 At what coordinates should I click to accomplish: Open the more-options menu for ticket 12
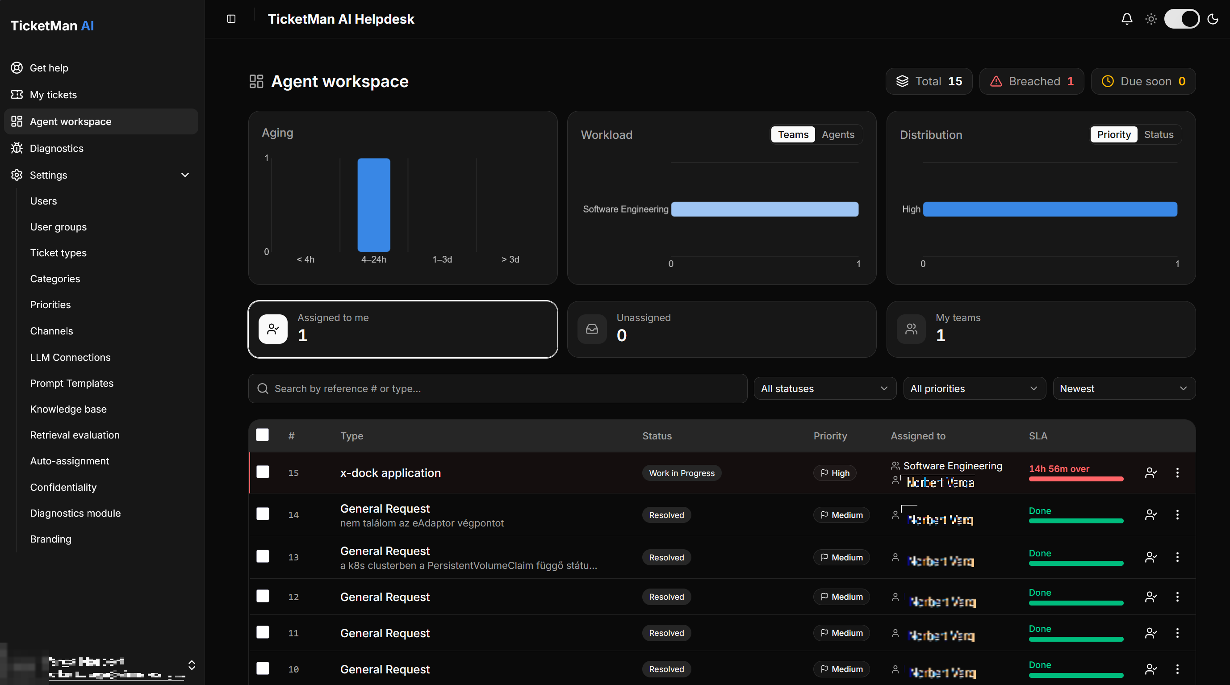1177,597
